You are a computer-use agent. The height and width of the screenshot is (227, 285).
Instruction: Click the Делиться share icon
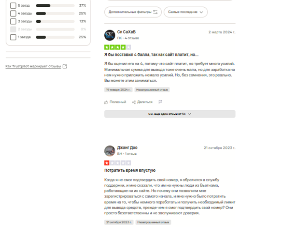point(134,102)
